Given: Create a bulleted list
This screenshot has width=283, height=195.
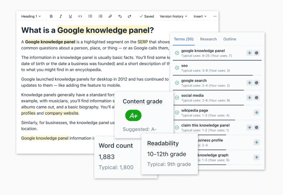Looking at the screenshot, I should coord(90,16).
